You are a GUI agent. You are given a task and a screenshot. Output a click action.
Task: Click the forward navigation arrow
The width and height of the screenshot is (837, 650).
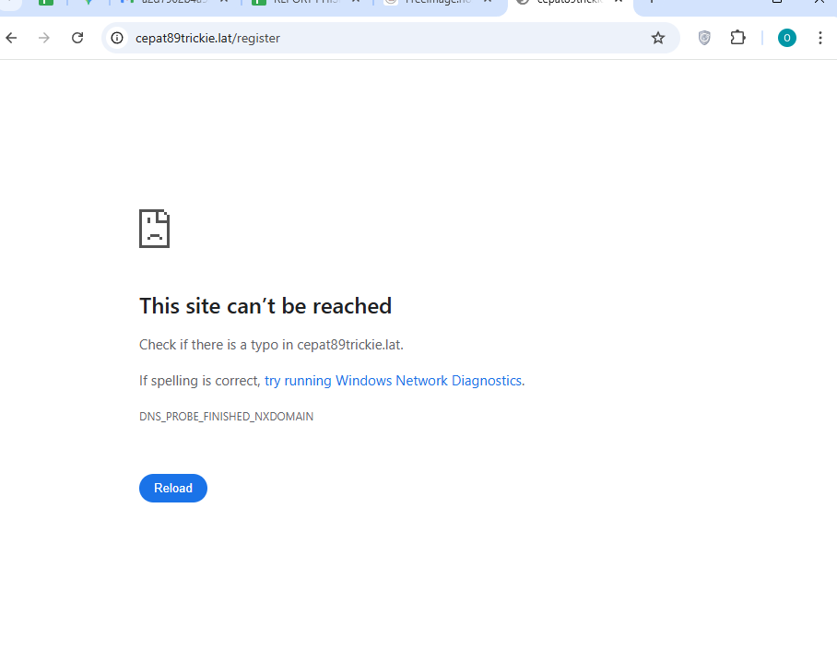[x=44, y=38]
